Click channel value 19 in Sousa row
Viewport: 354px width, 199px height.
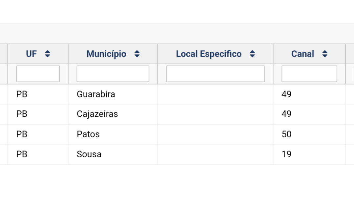coord(286,154)
